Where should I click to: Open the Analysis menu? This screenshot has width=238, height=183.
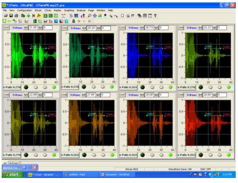[81, 10]
